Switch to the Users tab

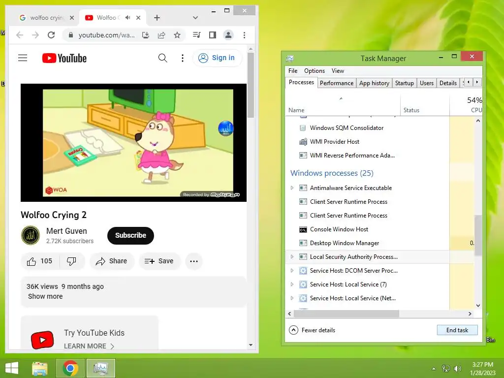point(427,83)
